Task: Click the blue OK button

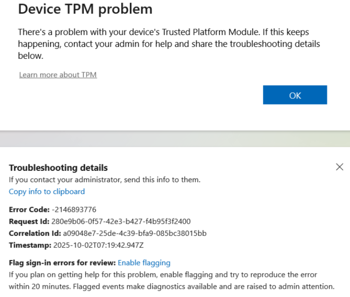Action: (x=295, y=95)
